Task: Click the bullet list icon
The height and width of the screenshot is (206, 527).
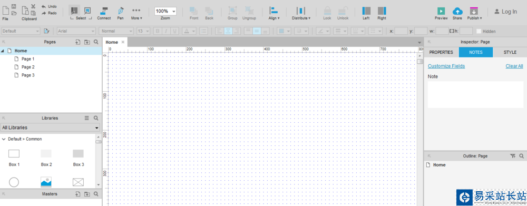Action: pyautogui.click(x=203, y=31)
